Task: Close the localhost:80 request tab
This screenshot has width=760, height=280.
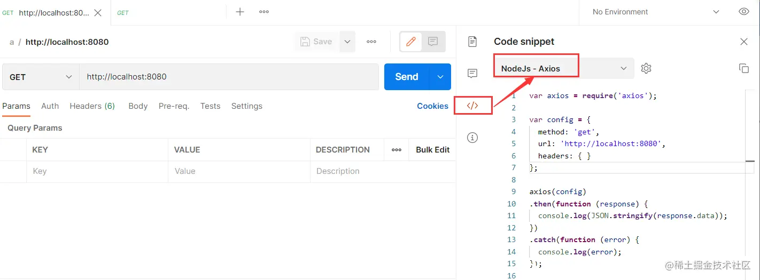Action: click(x=98, y=13)
